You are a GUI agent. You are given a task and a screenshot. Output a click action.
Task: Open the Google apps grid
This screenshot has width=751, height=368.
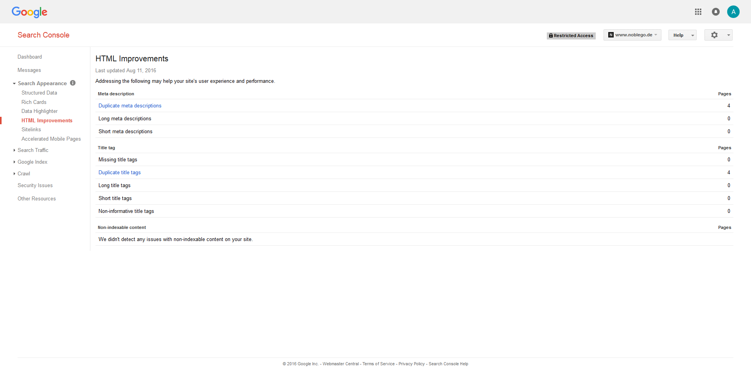(x=699, y=12)
